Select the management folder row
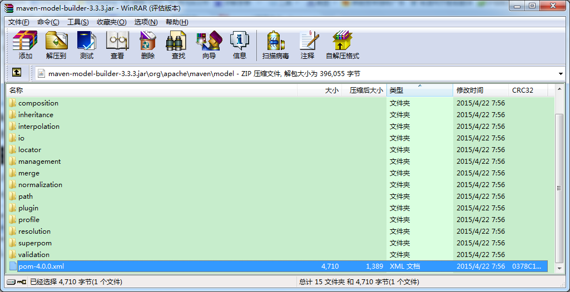The width and height of the screenshot is (570, 292). pos(278,161)
